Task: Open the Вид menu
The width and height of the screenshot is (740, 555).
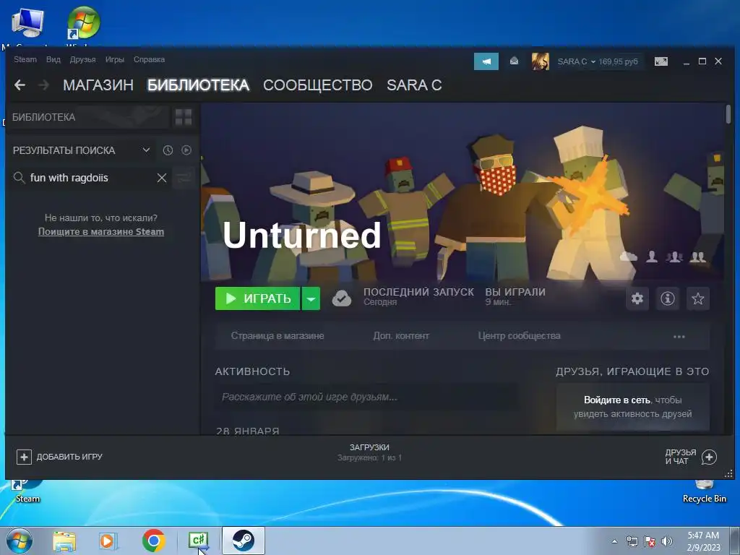Action: [53, 59]
